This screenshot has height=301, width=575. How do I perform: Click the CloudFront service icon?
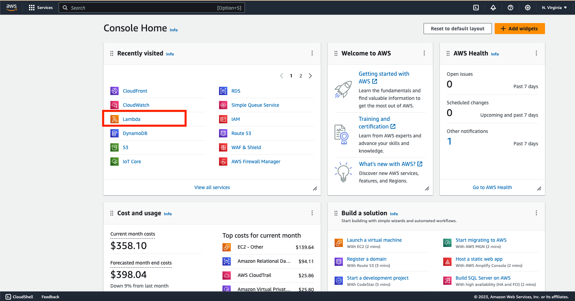[x=115, y=91]
